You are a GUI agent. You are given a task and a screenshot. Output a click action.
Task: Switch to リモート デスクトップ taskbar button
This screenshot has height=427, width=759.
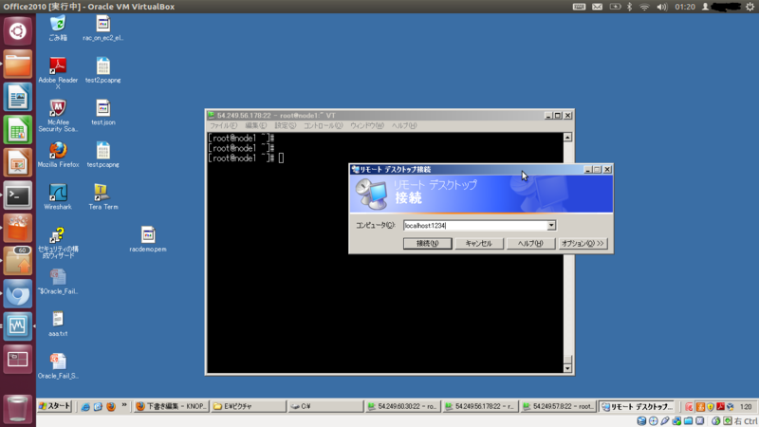click(x=637, y=407)
